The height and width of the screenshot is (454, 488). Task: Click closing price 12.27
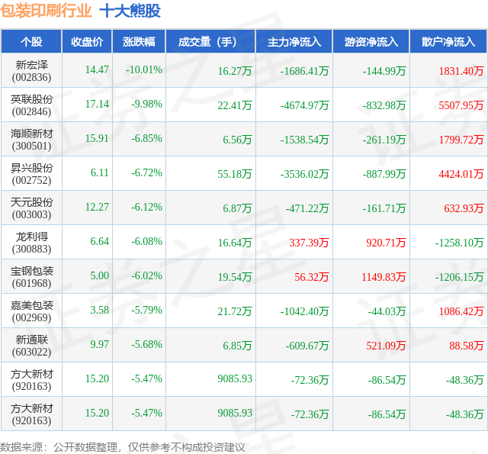(97, 207)
